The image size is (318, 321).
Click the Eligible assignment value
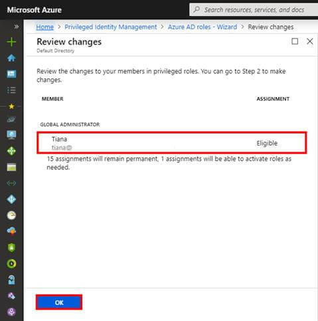coord(267,143)
